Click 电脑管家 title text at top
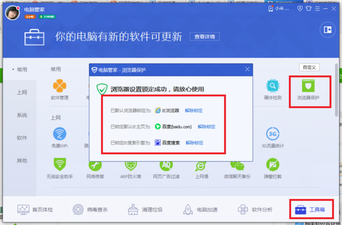 tap(34, 10)
